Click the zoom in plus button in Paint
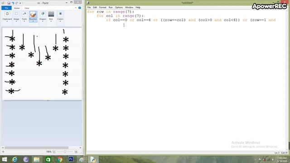 76,152
